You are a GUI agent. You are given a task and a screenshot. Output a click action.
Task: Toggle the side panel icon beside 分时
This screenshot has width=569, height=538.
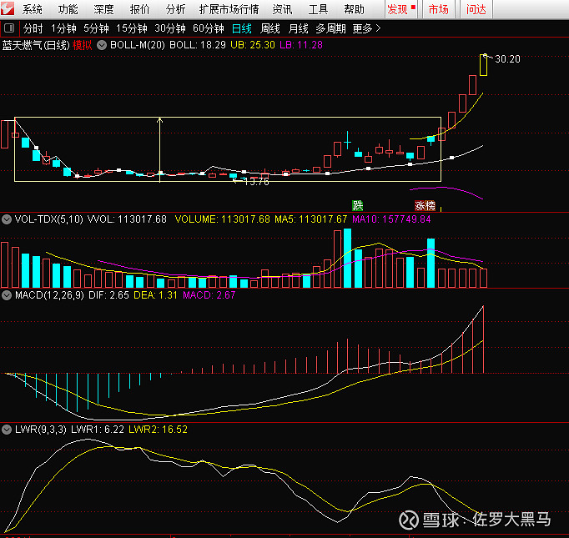click(x=9, y=28)
